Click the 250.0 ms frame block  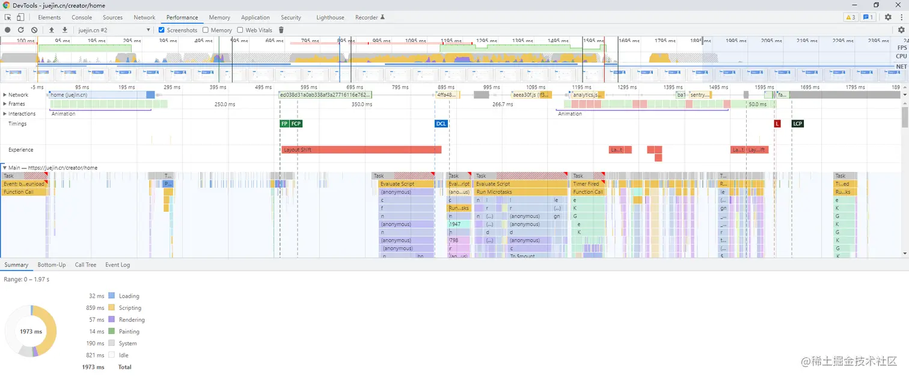[224, 104]
